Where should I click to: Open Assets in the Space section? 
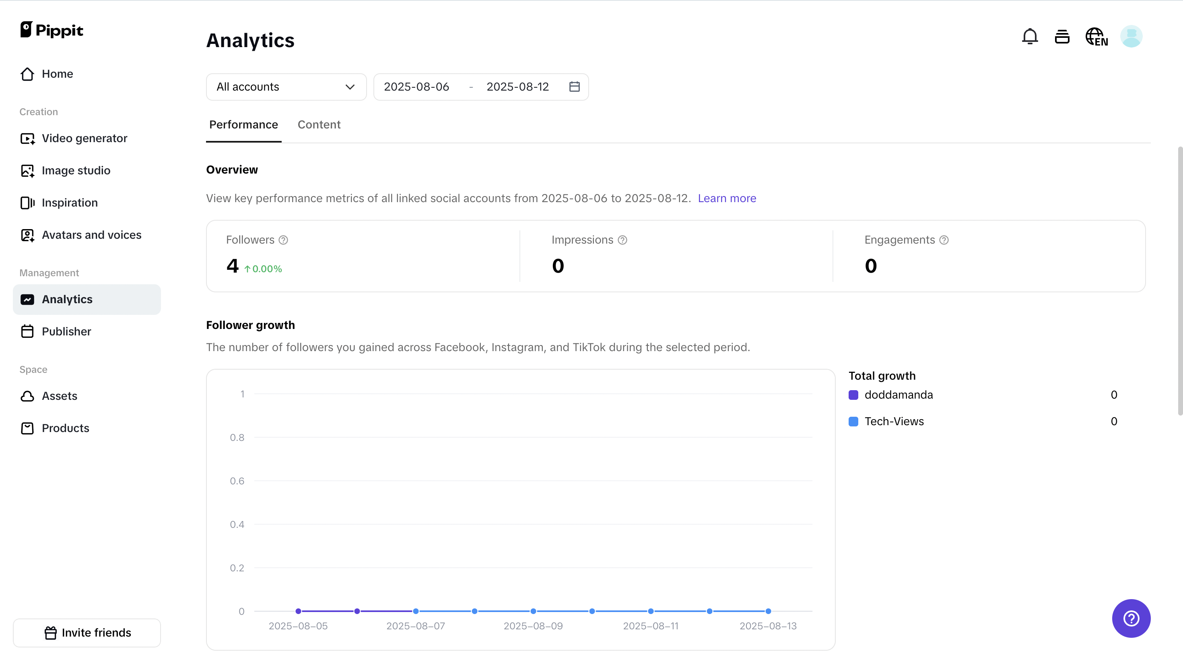tap(60, 396)
